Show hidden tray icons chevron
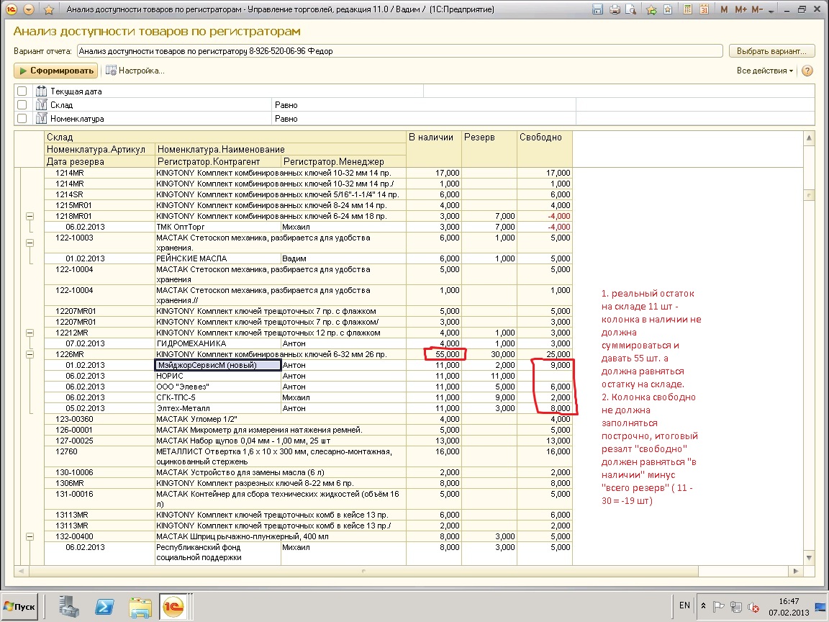Viewport: 829px width, 622px height. coord(703,606)
